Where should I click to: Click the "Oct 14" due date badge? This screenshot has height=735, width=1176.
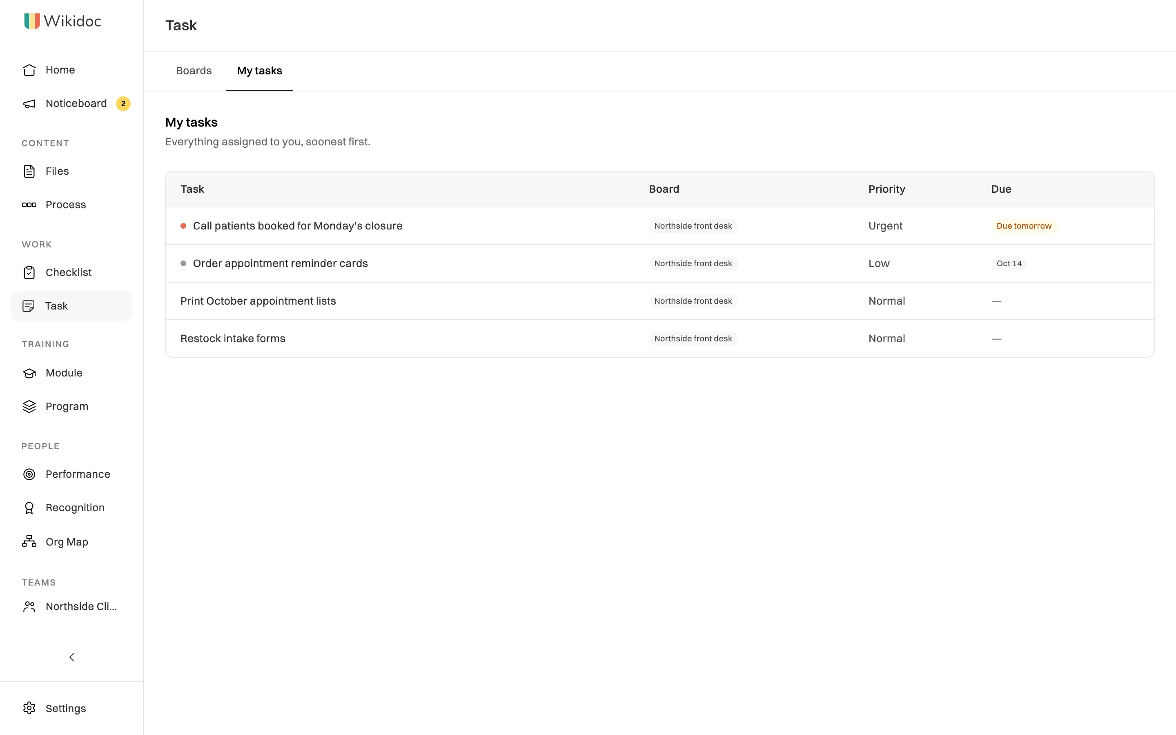[1009, 263]
